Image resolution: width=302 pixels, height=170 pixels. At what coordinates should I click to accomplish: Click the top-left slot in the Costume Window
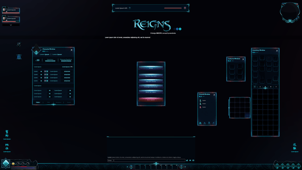click(232, 66)
